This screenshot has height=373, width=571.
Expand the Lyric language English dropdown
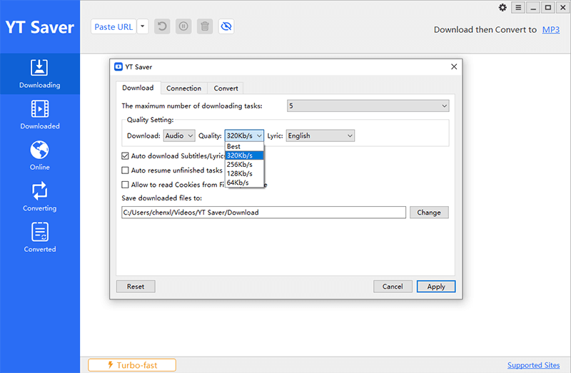coord(320,136)
